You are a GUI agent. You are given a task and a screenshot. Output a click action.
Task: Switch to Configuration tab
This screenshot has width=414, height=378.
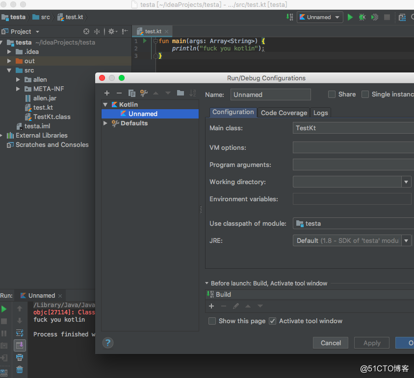click(233, 112)
